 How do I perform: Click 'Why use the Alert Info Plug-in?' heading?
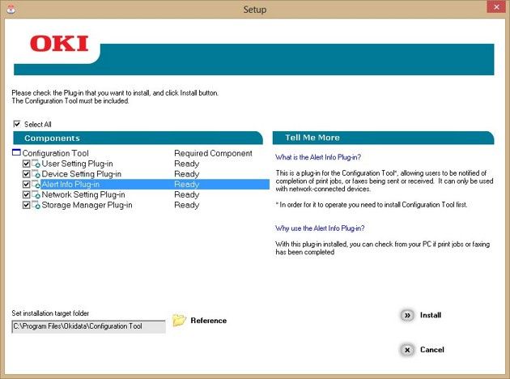[x=320, y=228]
